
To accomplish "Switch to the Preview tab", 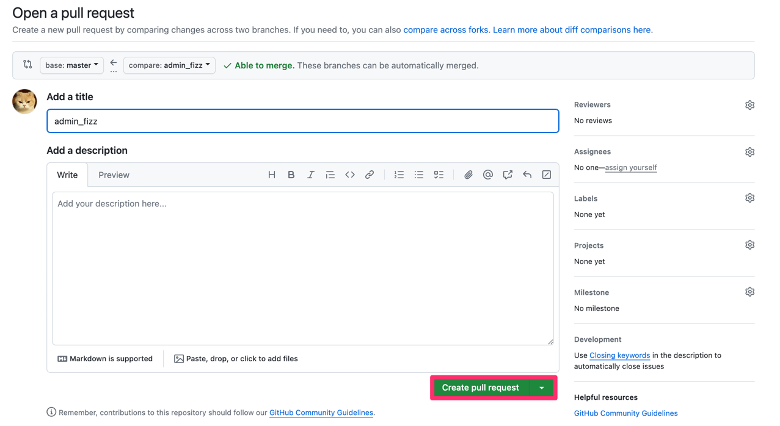I will pos(114,175).
